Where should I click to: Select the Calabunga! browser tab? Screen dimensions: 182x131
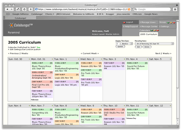tap(20, 18)
